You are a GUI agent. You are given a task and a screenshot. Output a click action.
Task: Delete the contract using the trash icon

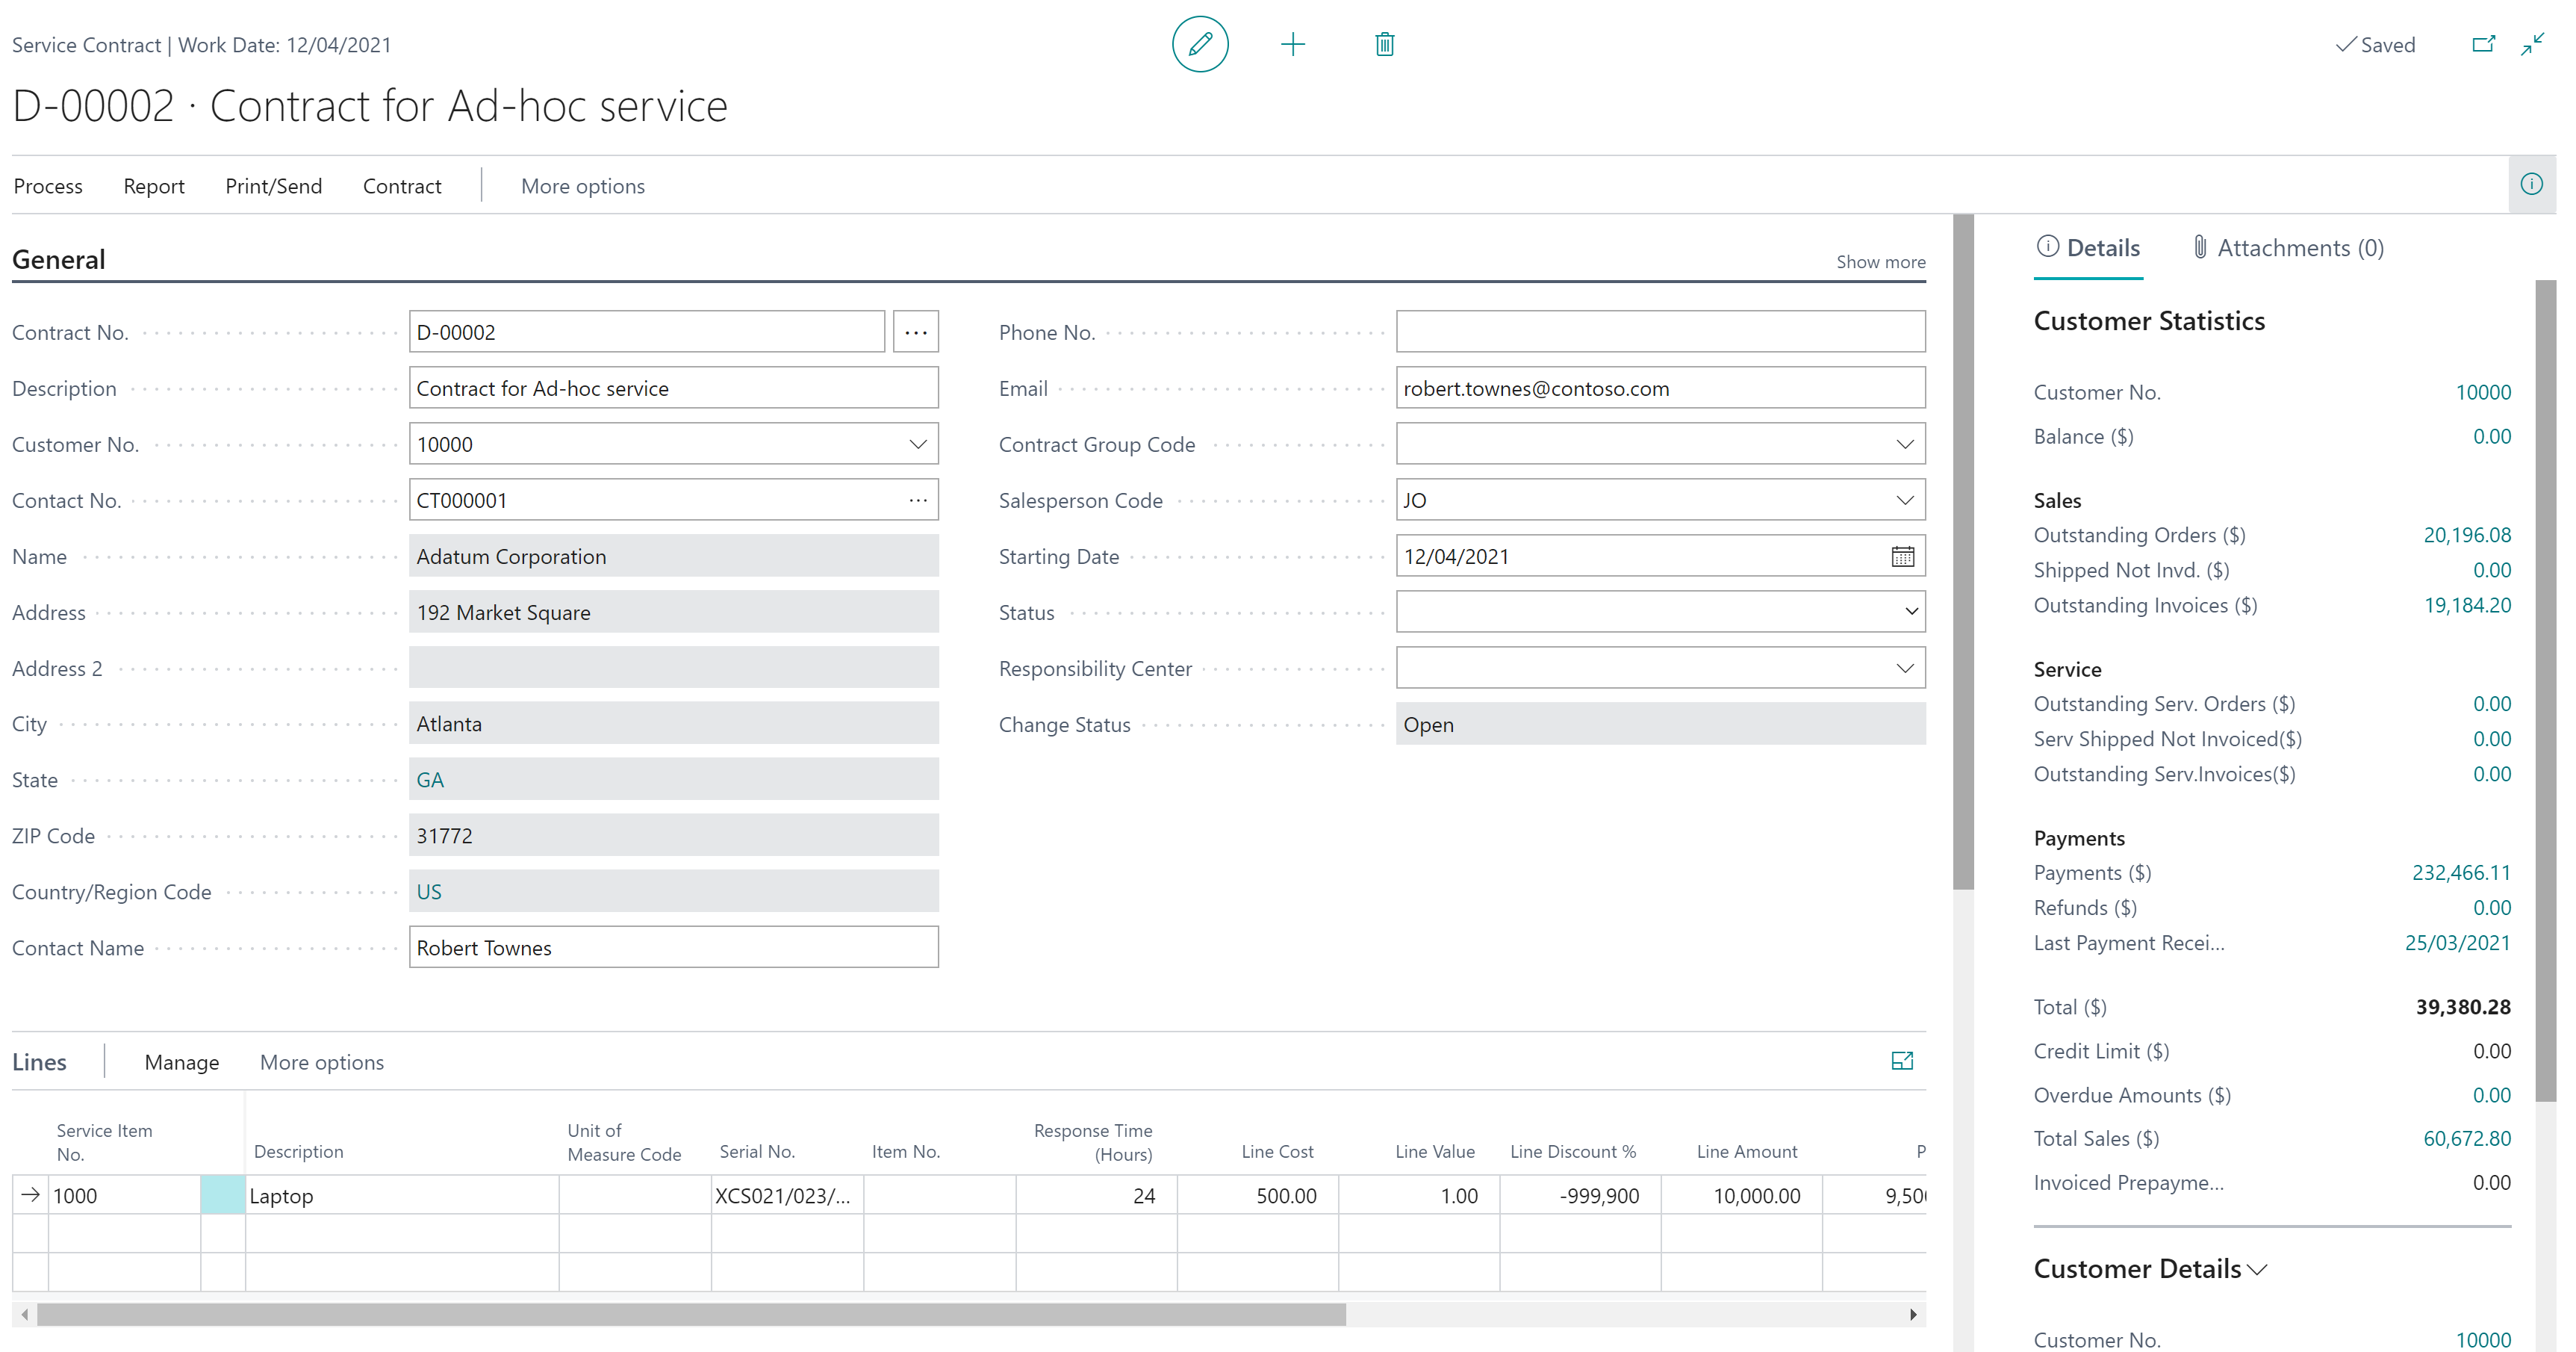(x=1384, y=44)
